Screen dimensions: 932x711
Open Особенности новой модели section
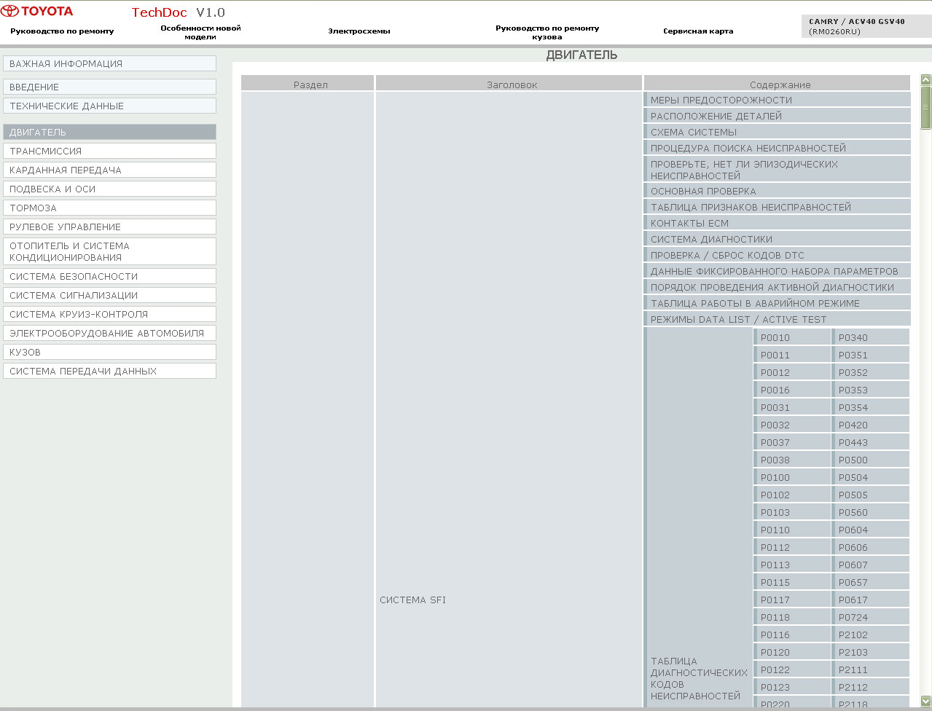[200, 32]
